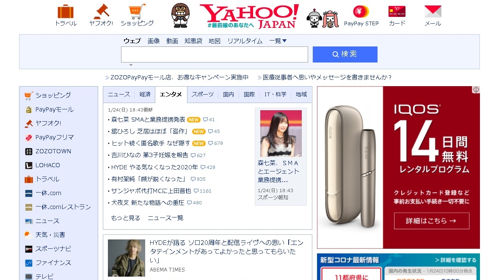Open the 医療従事者へ message link
Screen dimensions: 499x280
point(327,77)
